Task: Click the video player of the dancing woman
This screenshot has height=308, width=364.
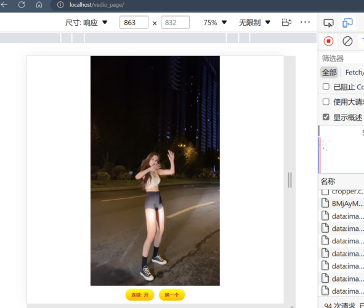Action: click(x=155, y=171)
